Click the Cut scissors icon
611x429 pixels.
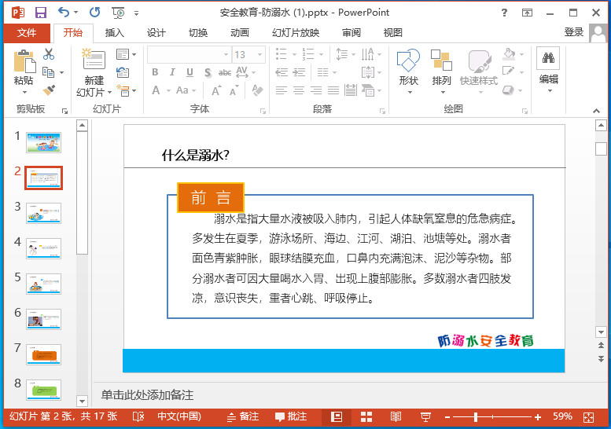coord(49,54)
